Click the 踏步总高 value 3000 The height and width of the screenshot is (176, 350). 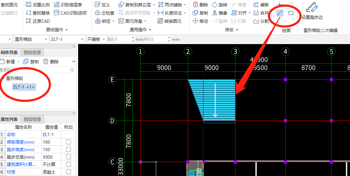(x=51, y=157)
